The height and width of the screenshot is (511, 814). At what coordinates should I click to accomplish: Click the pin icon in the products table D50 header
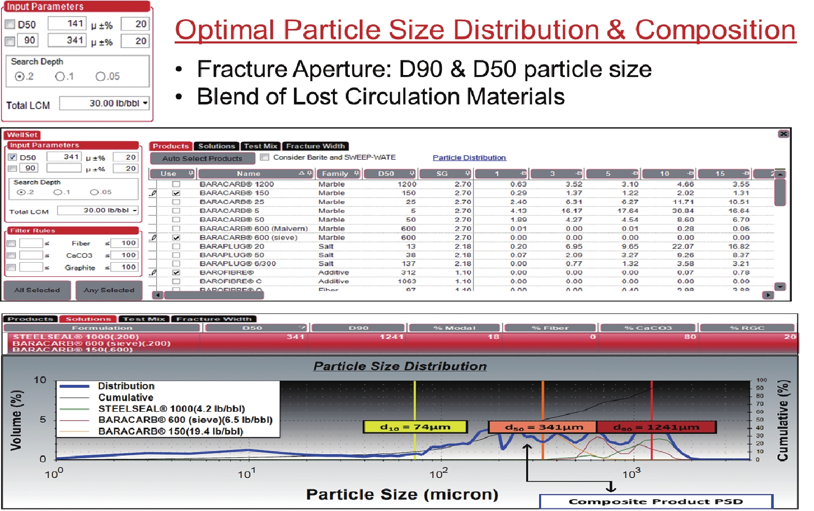[412, 173]
